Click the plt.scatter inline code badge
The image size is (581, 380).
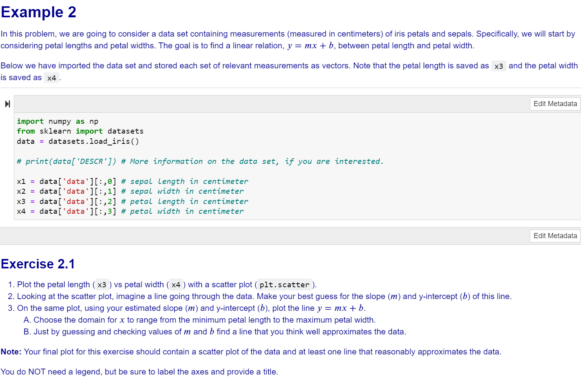[284, 285]
